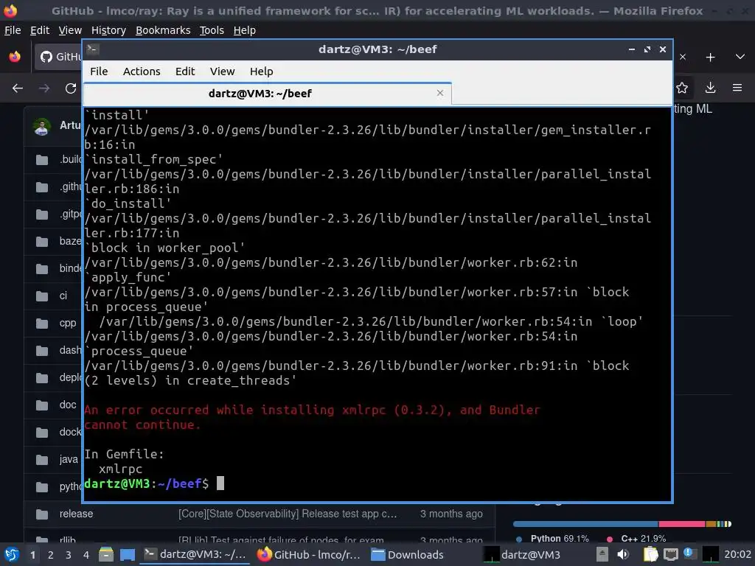755x566 pixels.
Task: Open the Firefox File menu
Action: 13,30
